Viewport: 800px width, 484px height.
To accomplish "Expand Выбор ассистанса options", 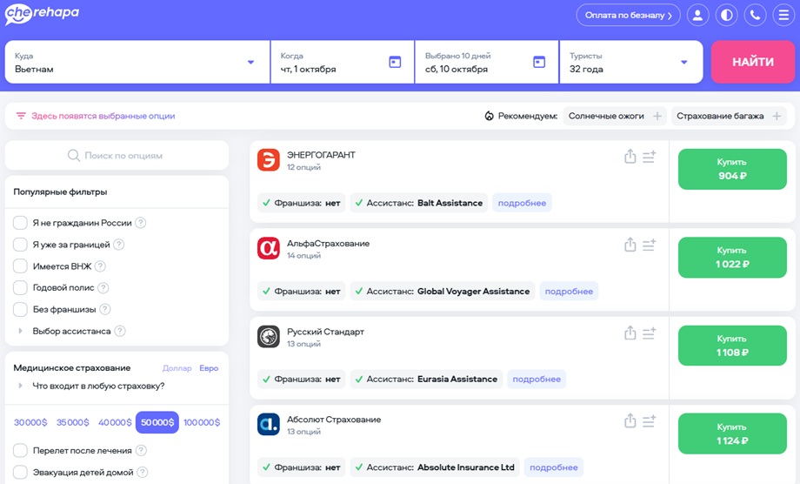I will pos(71,331).
